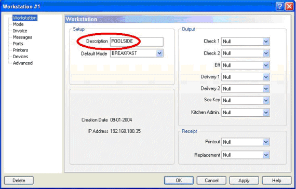Open the Printout receipt dropdown
Screen dimensions: 296x189
(x=266, y=142)
